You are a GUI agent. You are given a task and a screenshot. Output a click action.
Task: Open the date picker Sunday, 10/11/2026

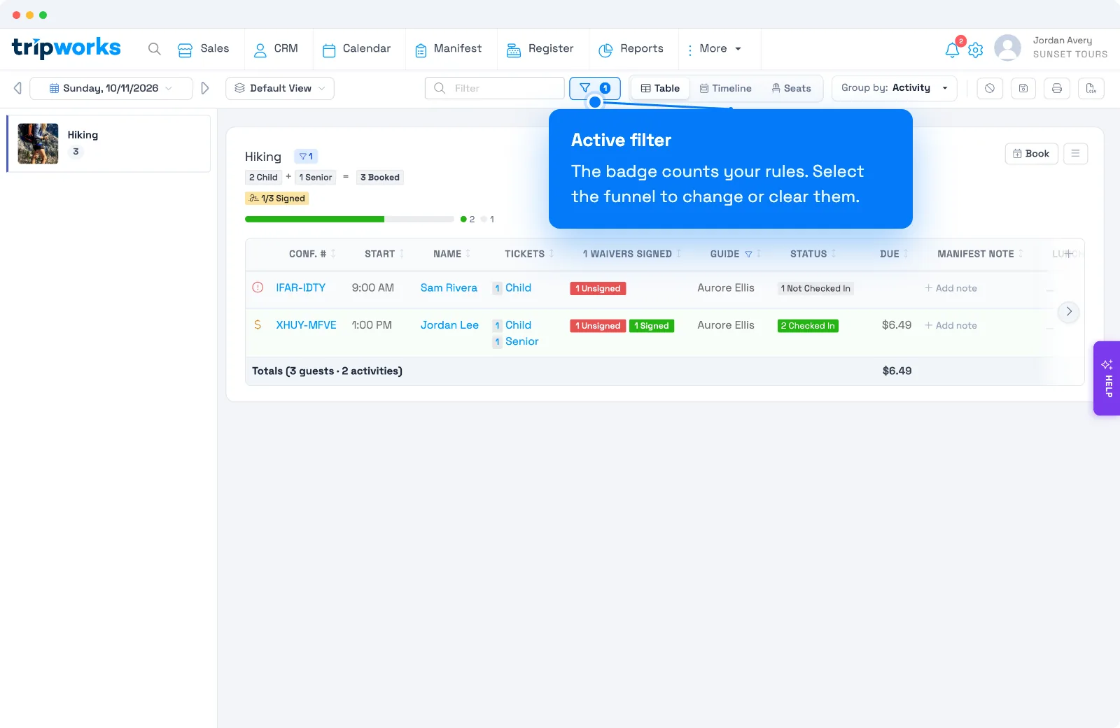coord(111,88)
